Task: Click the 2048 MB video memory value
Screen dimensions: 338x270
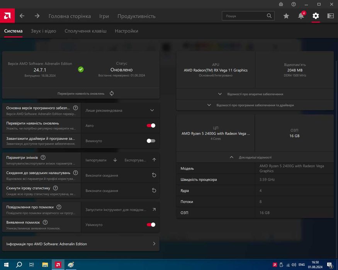Action: (x=295, y=70)
